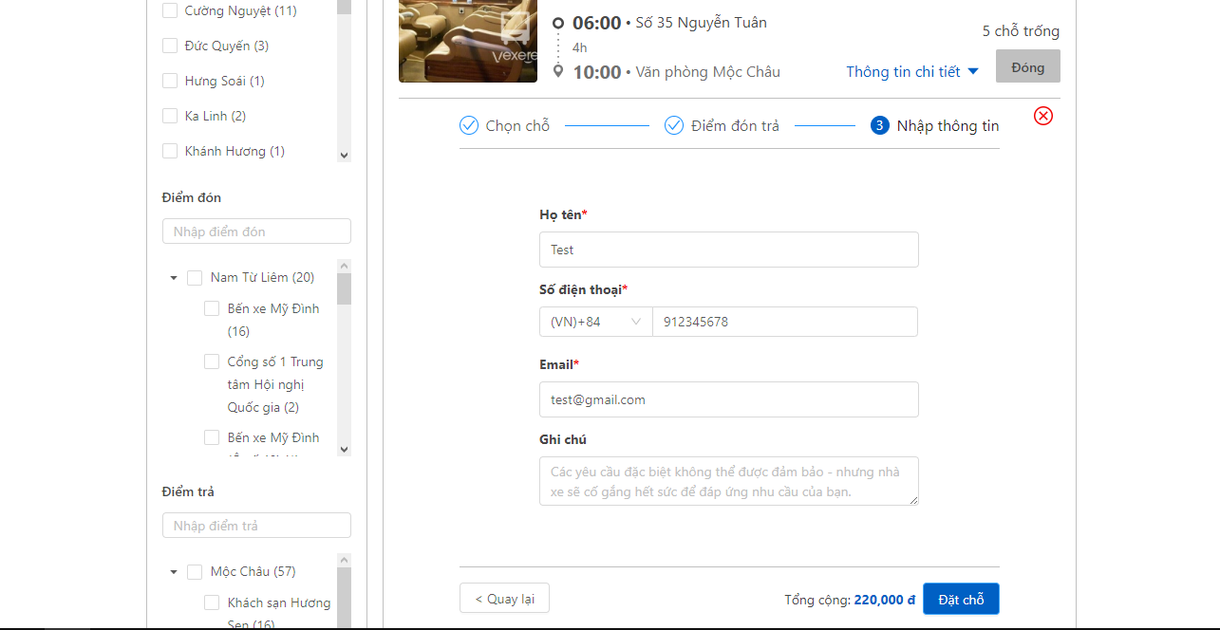The height and width of the screenshot is (630, 1220).
Task: Collapse the Nam Từ Liêm tree node
Action: point(174,278)
